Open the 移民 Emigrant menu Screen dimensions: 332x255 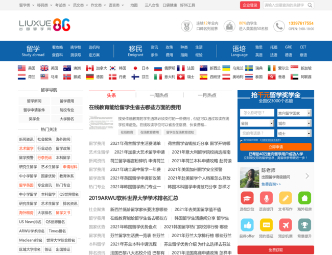[135, 51]
